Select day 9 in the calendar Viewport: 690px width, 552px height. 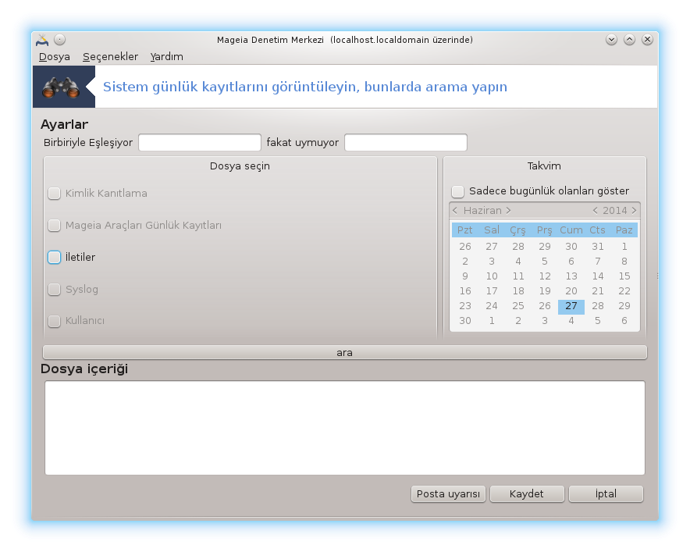(x=465, y=276)
